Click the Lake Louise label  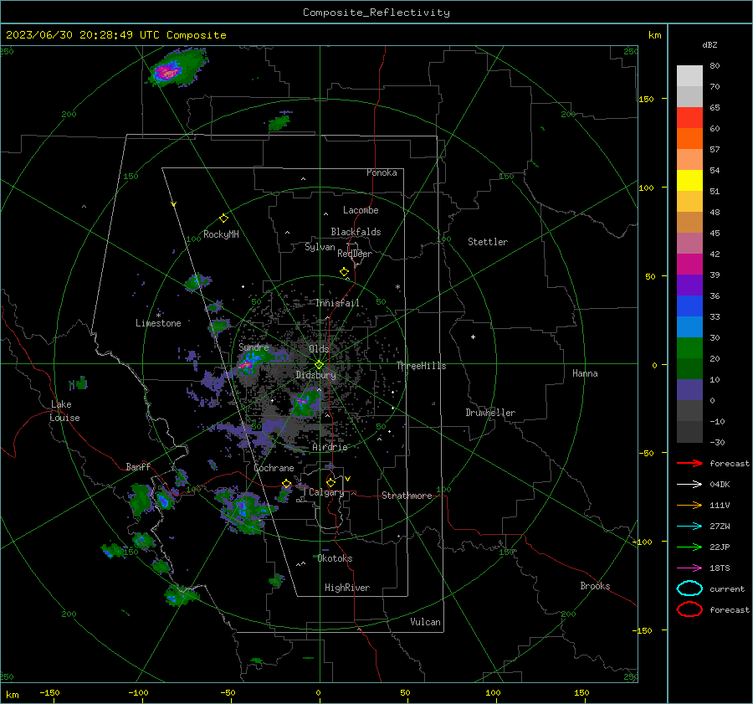coord(64,411)
